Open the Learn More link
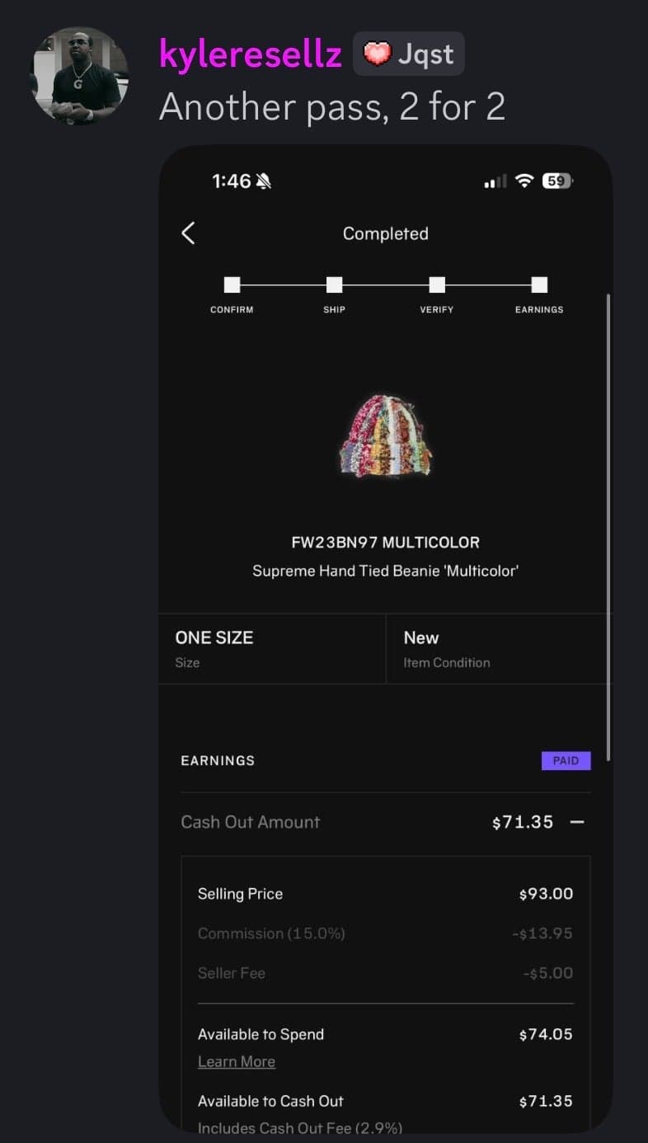 (237, 1062)
